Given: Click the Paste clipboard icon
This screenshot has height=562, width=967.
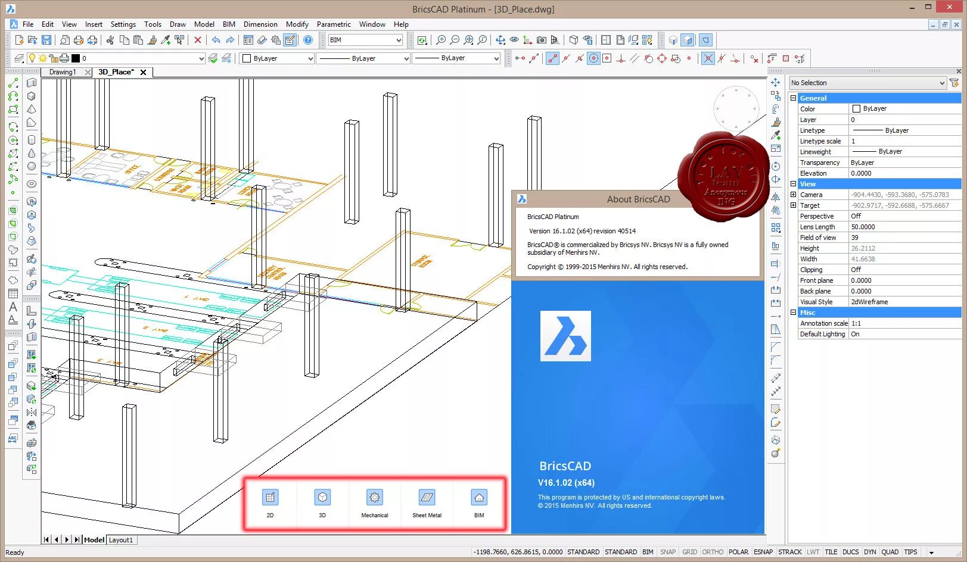Looking at the screenshot, I should coord(138,40).
